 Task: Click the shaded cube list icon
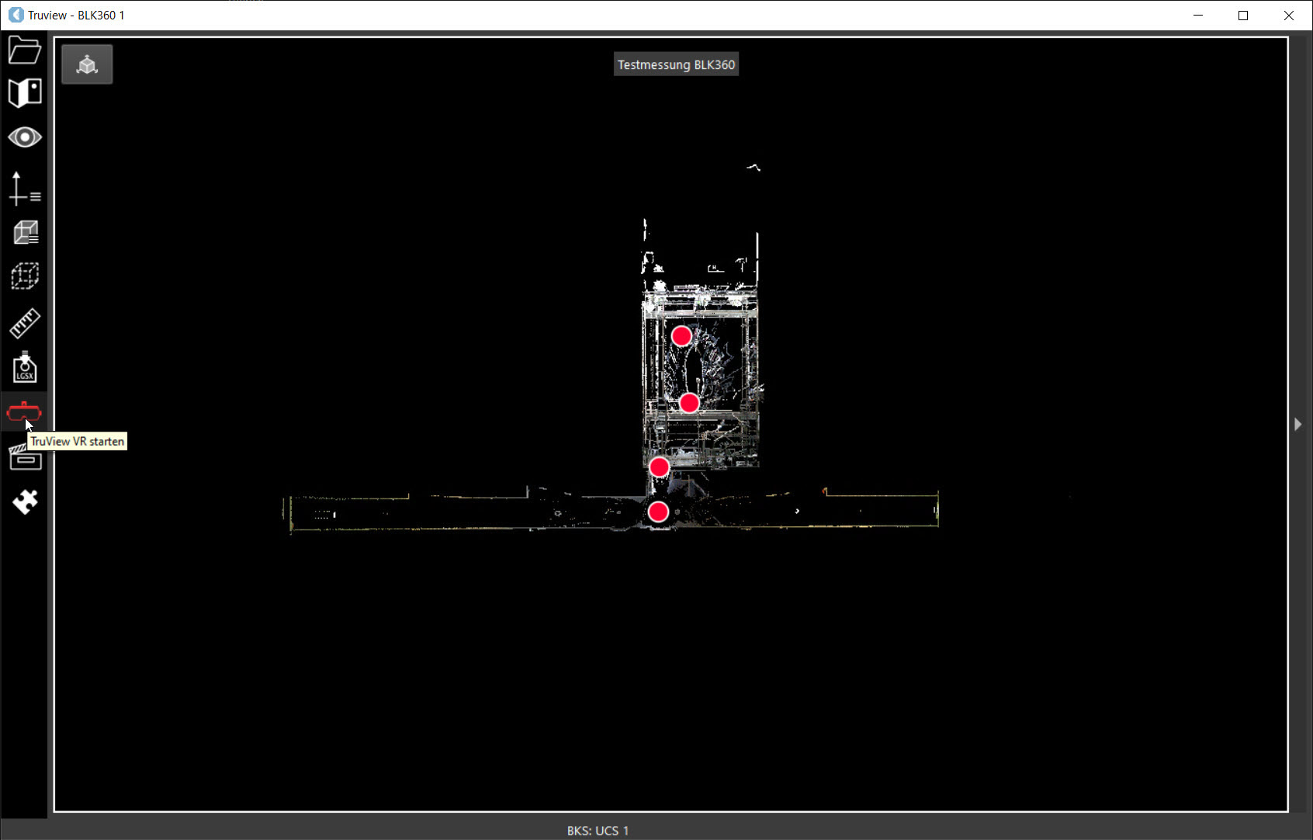[24, 232]
